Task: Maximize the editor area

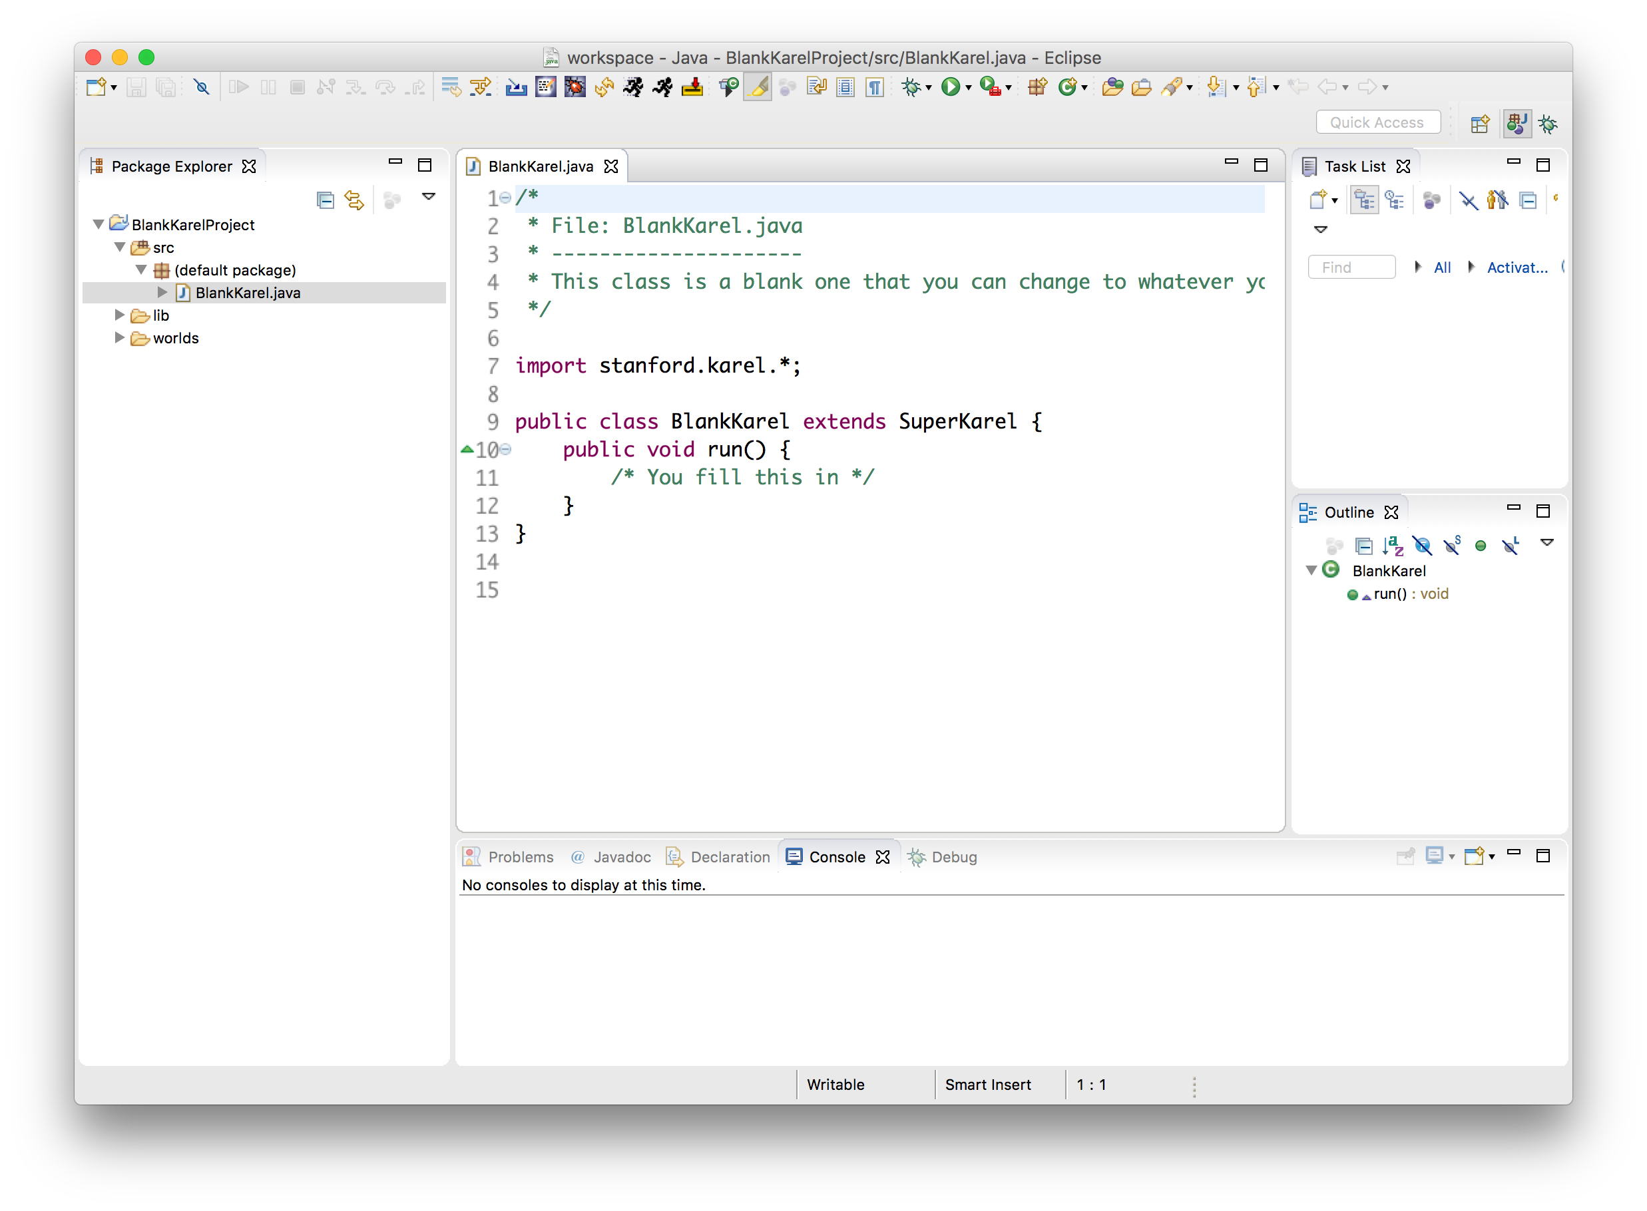Action: pos(1261,165)
